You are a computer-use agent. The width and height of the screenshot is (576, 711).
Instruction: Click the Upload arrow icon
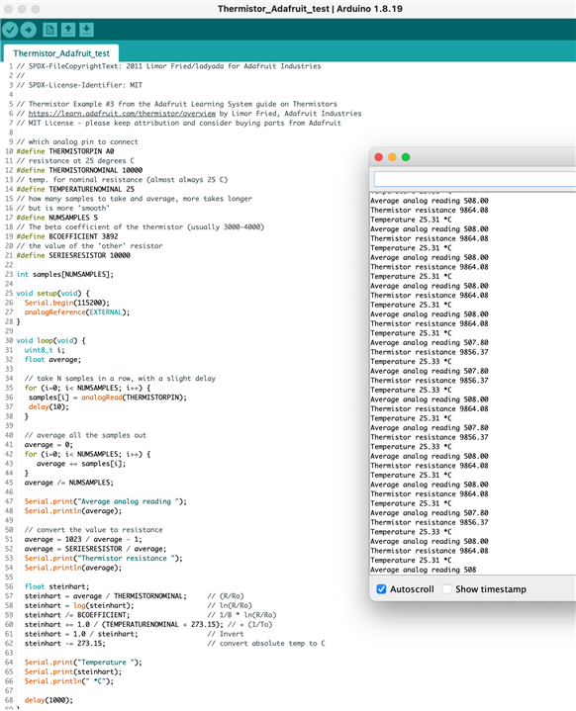point(28,30)
